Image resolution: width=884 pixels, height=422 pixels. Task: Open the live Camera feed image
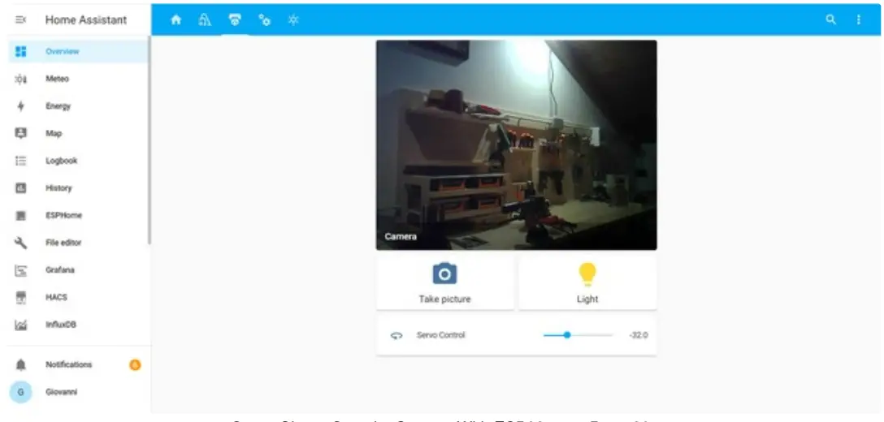pos(517,144)
